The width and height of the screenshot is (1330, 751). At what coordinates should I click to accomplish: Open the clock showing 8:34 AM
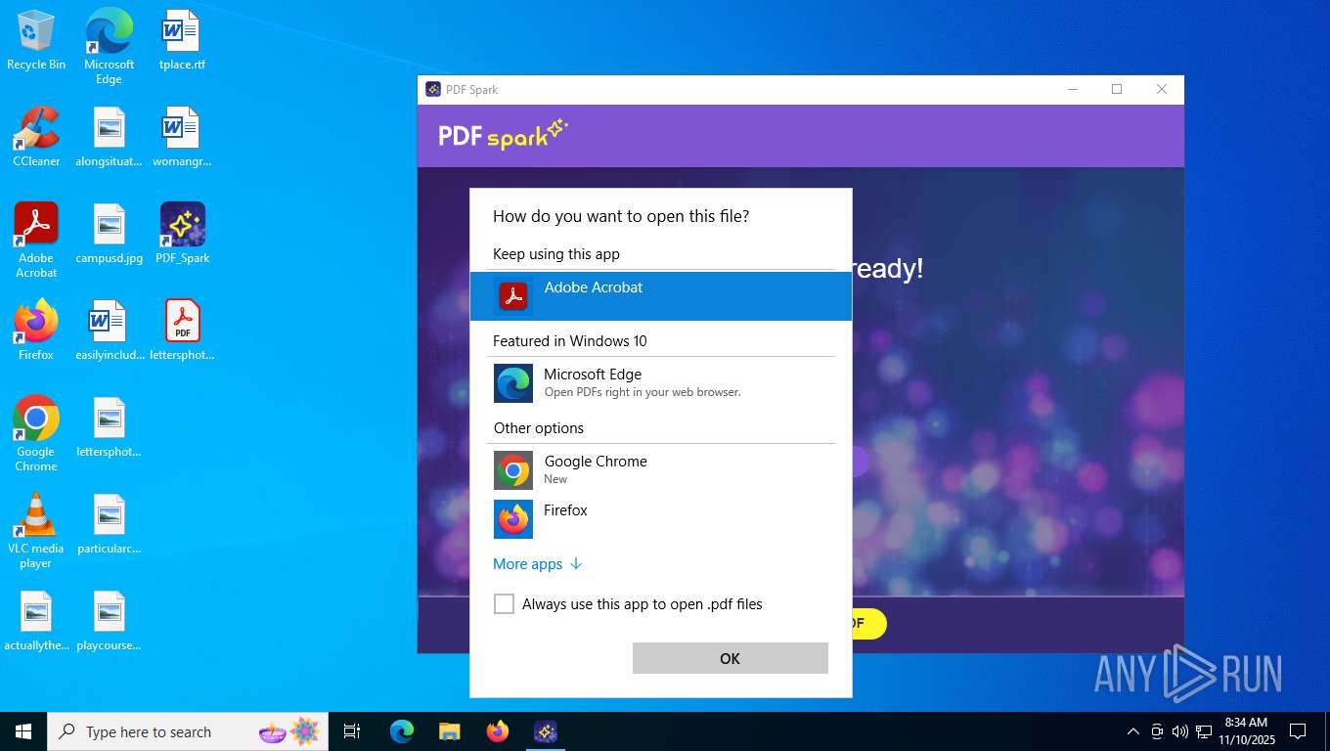click(1246, 731)
